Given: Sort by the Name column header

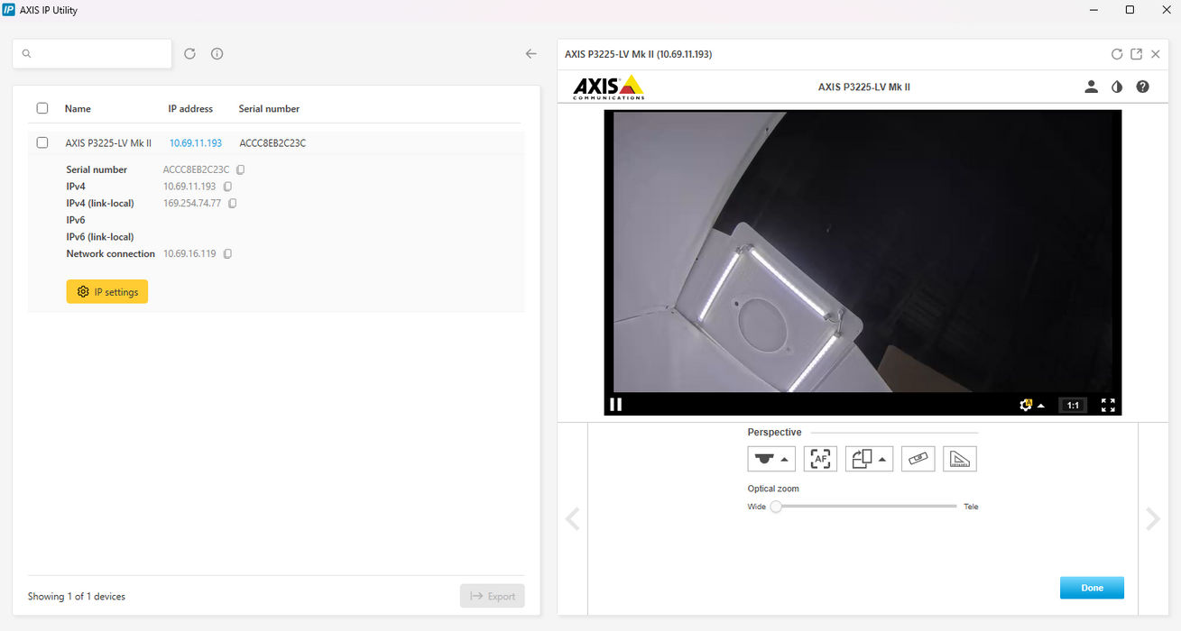Looking at the screenshot, I should 78,109.
